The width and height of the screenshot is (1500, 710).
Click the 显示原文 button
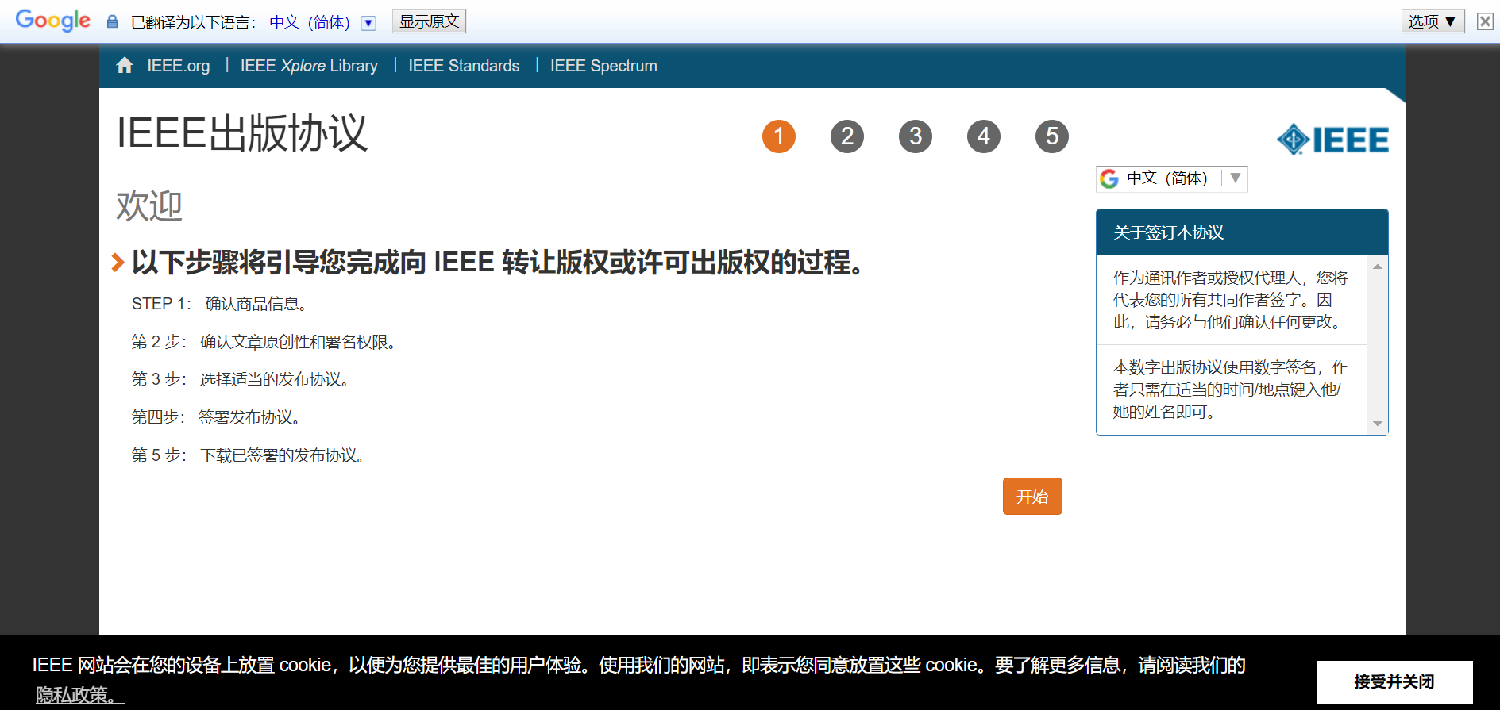[429, 21]
